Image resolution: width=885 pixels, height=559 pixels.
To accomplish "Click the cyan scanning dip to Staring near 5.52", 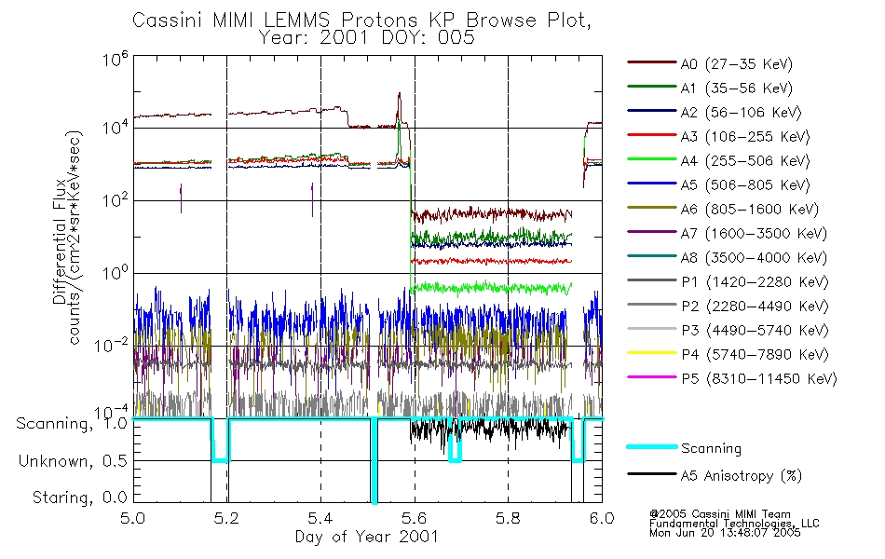I will pyautogui.click(x=374, y=460).
